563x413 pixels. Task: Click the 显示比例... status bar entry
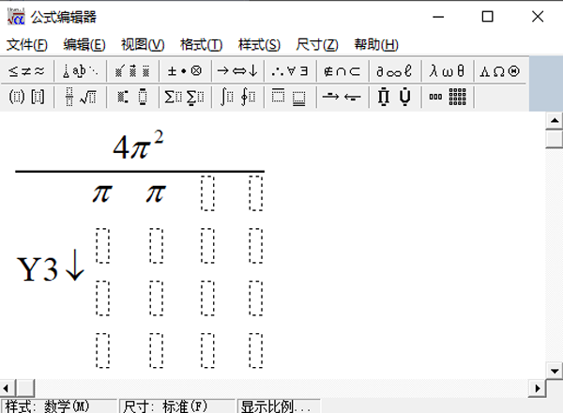click(x=279, y=406)
